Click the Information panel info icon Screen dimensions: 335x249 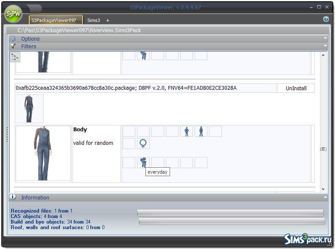13,197
